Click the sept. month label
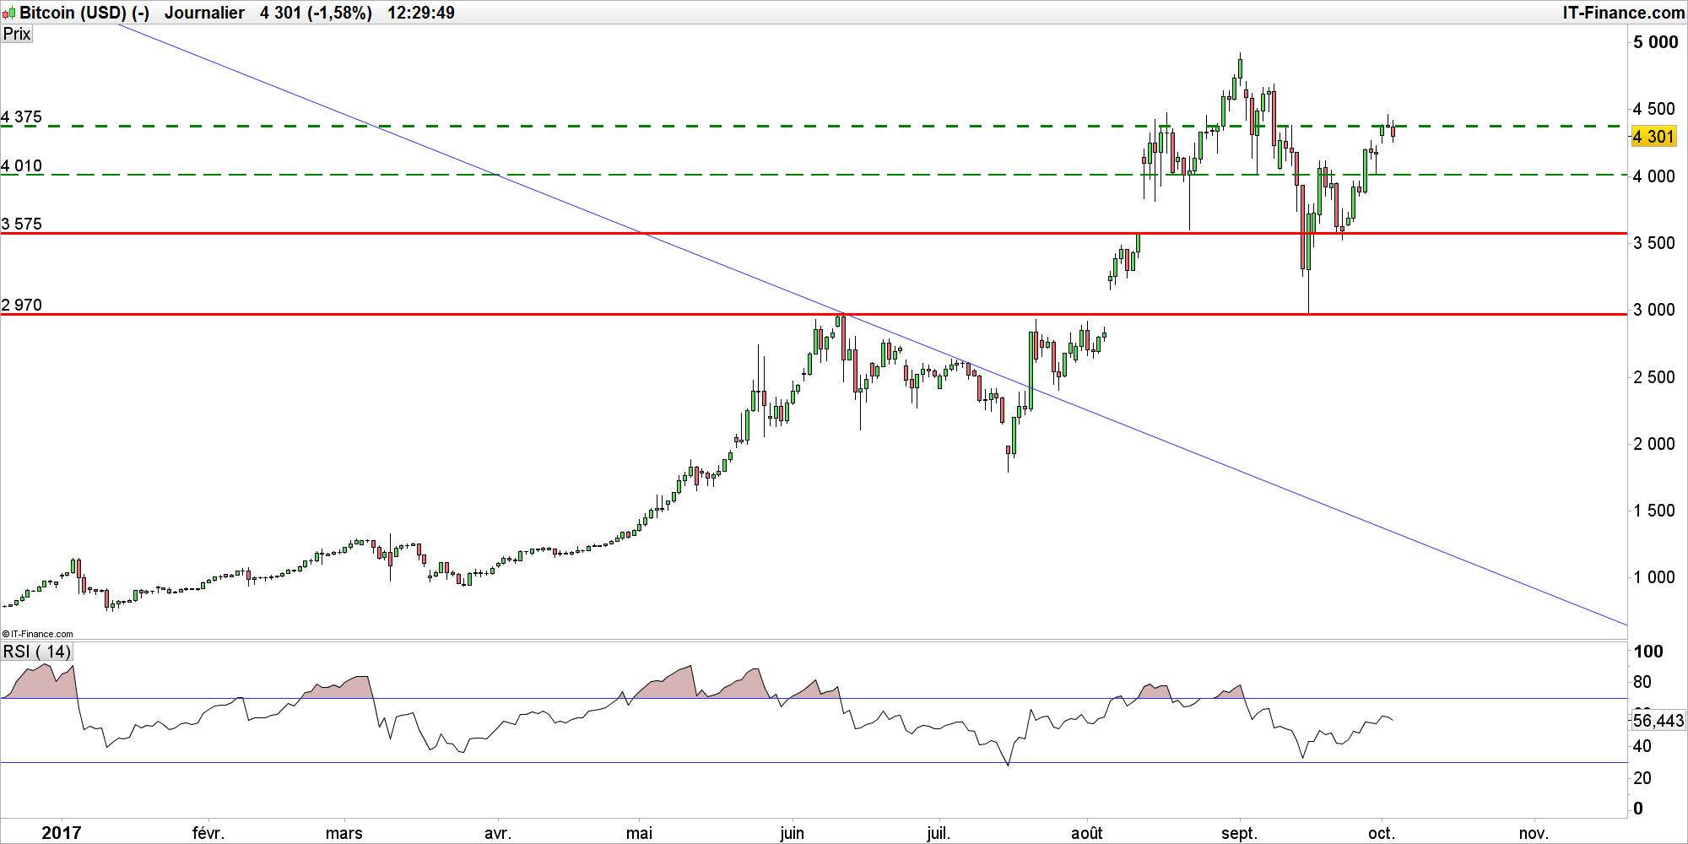Viewport: 1688px width, 844px height. click(x=1240, y=833)
